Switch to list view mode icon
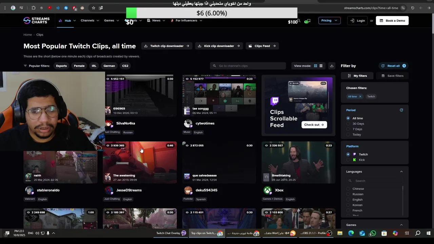Viewport: 434px width, 244px height. pos(321,66)
